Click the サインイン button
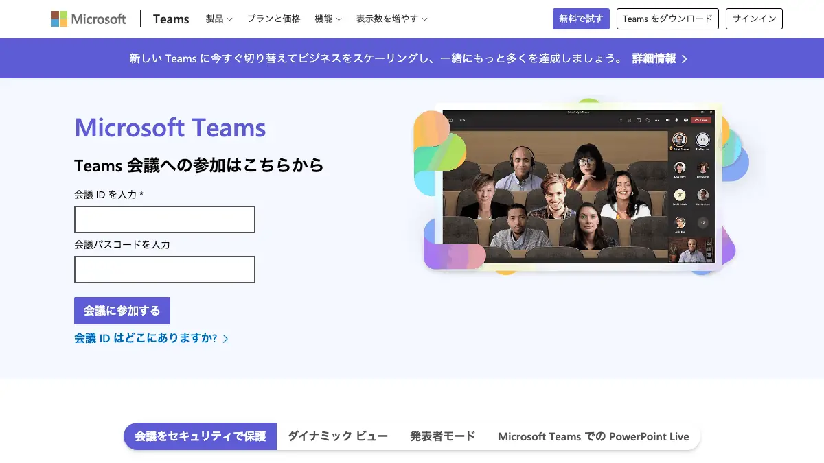Screen dimensions: 824x463 click(754, 19)
